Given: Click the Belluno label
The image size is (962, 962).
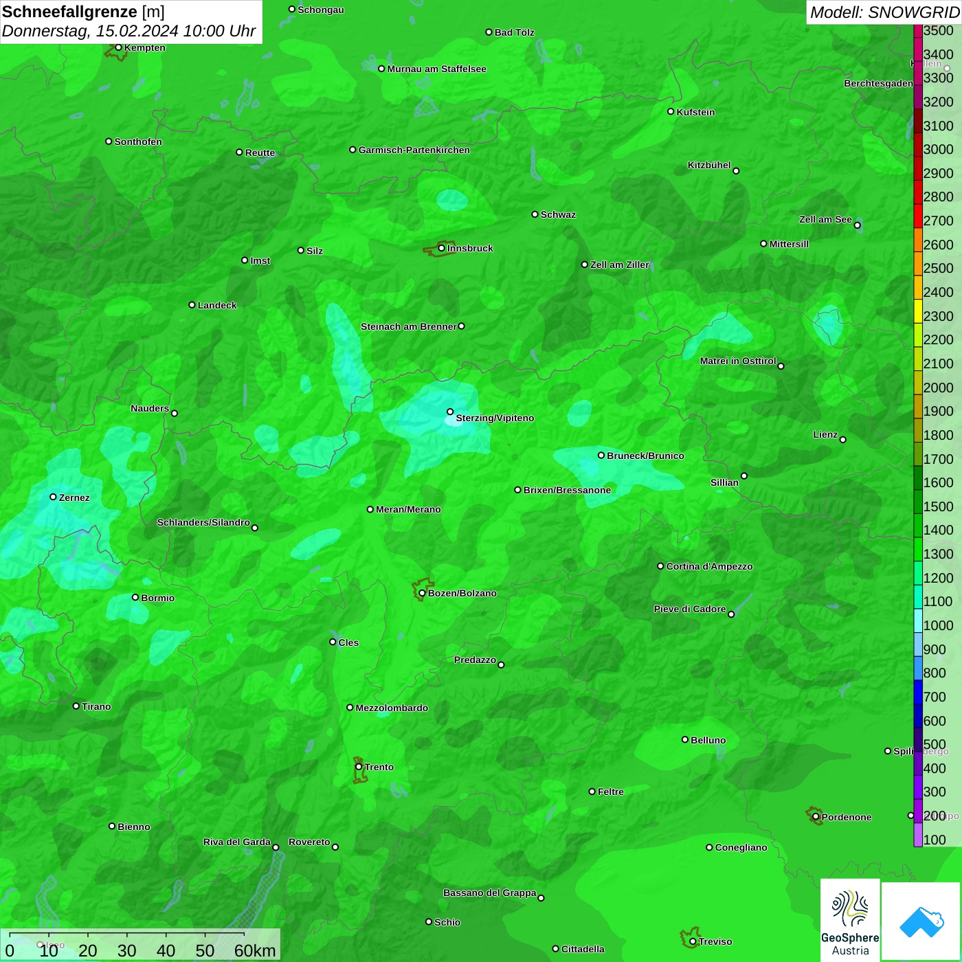Looking at the screenshot, I should click(708, 740).
